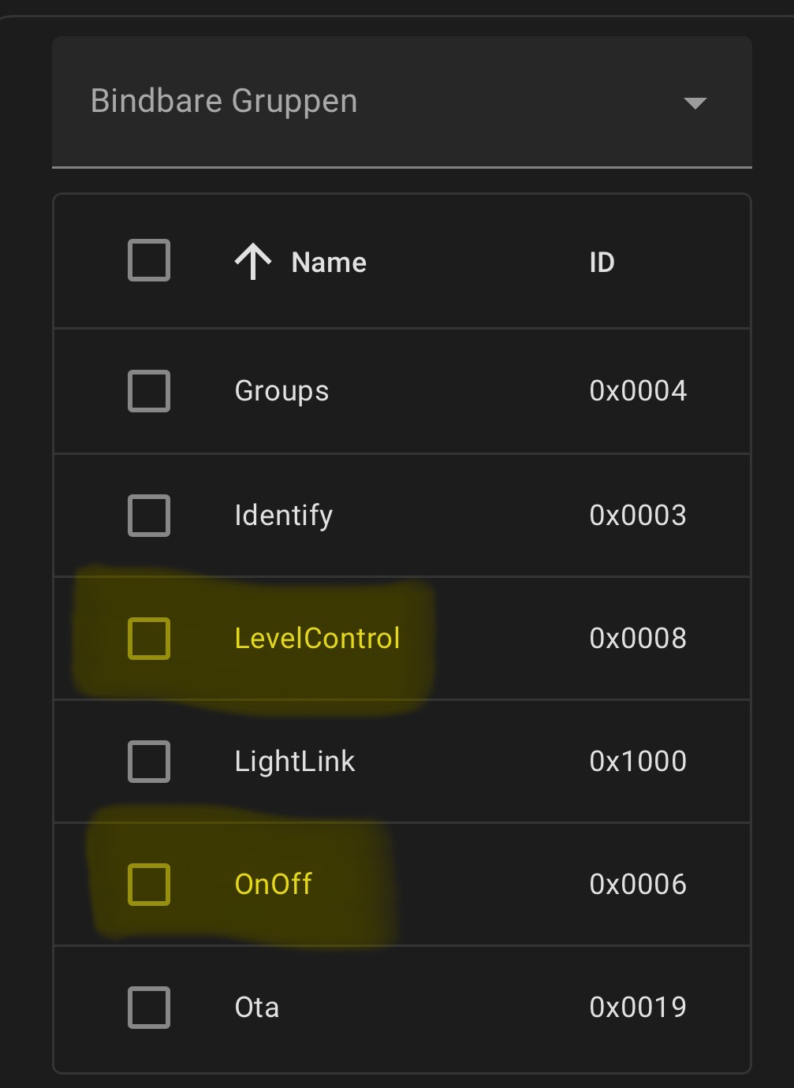Sort by the Name column header
The image size is (794, 1088).
(x=329, y=263)
